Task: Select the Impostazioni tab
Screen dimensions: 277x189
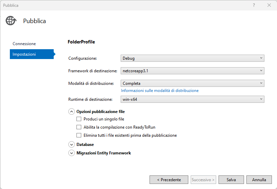Action: 24,54
